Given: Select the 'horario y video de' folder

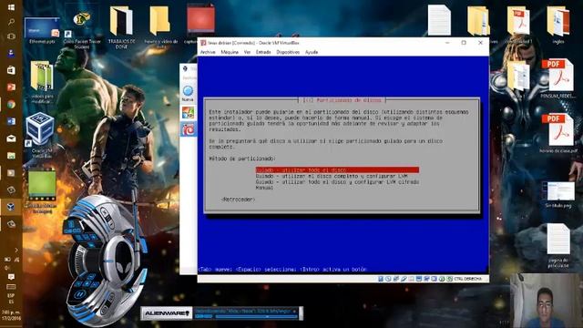Looking at the screenshot, I should pos(160,28).
